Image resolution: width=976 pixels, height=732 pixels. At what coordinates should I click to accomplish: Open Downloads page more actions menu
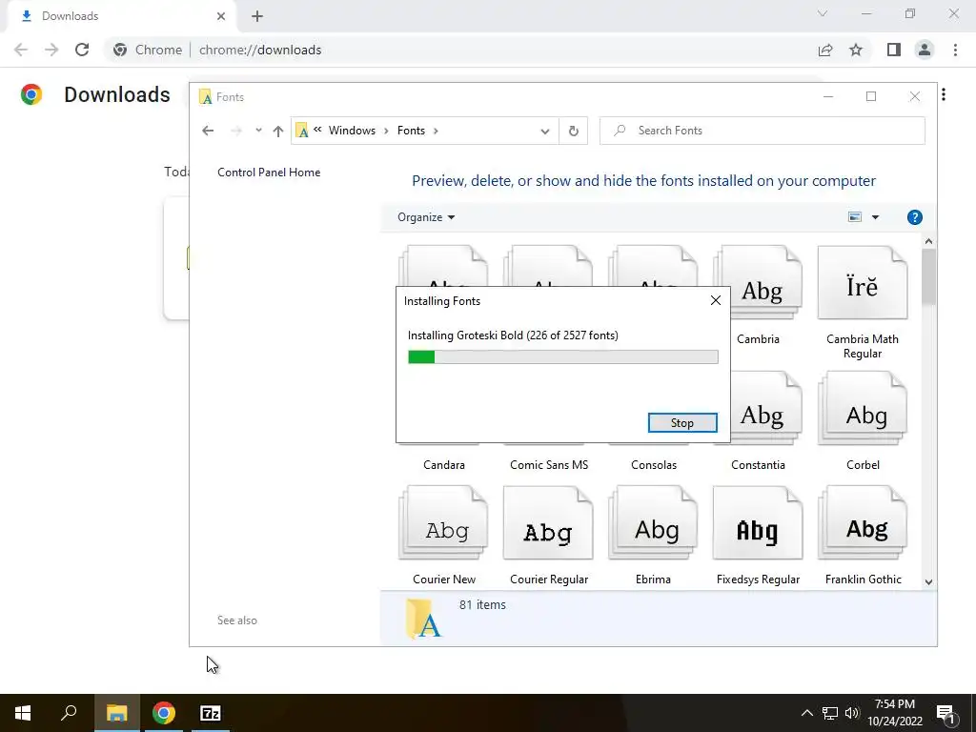coord(944,94)
